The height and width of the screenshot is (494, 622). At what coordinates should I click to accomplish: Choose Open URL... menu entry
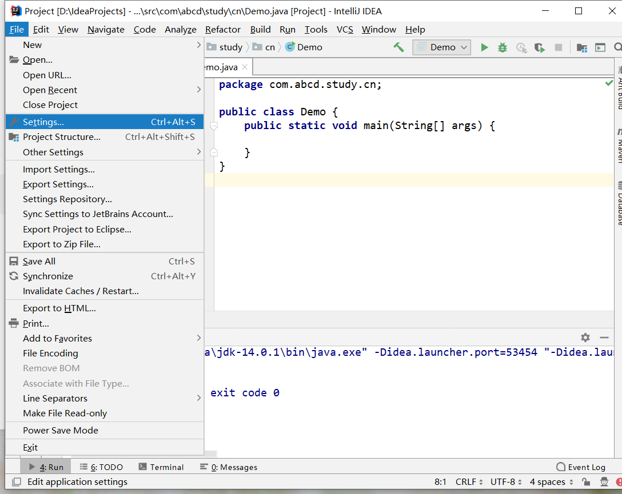click(105, 75)
